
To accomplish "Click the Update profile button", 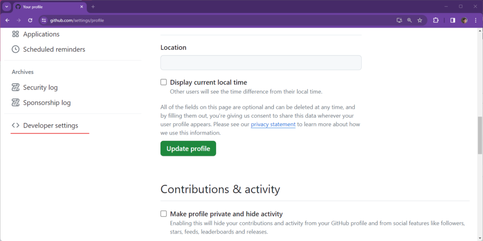I will [x=188, y=149].
